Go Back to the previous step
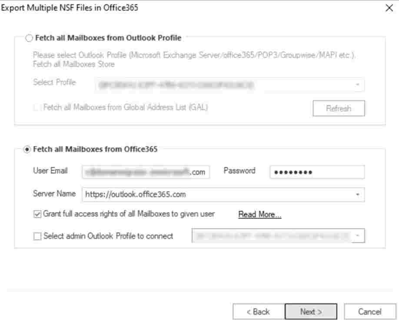The width and height of the screenshot is (399, 322). click(258, 312)
